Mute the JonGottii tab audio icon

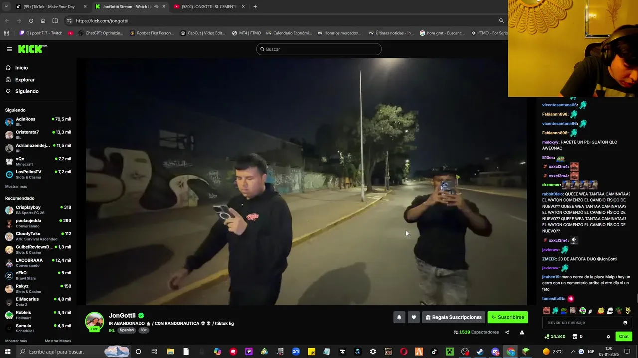click(x=156, y=7)
